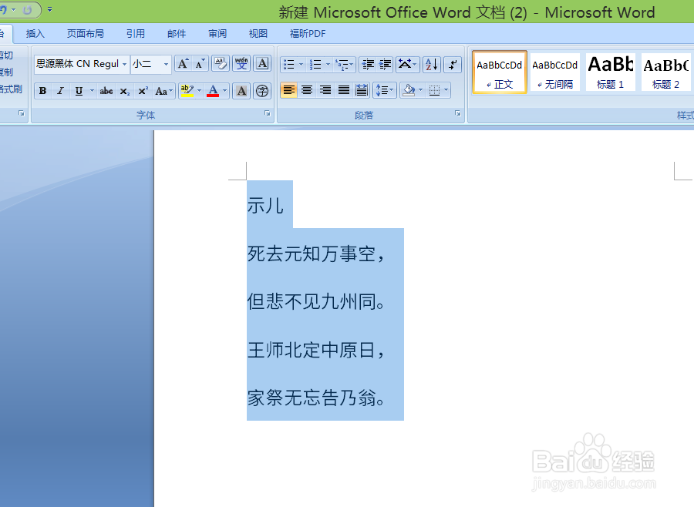Expand underline style dropdown arrow

(92, 91)
